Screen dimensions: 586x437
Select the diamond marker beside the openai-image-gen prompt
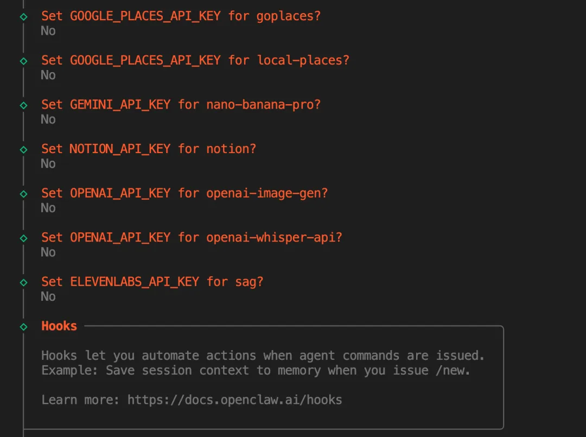[x=23, y=194]
